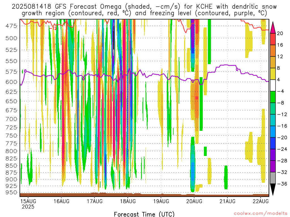Click the 775 pressure level label
290x217 pixels.
tap(11, 143)
